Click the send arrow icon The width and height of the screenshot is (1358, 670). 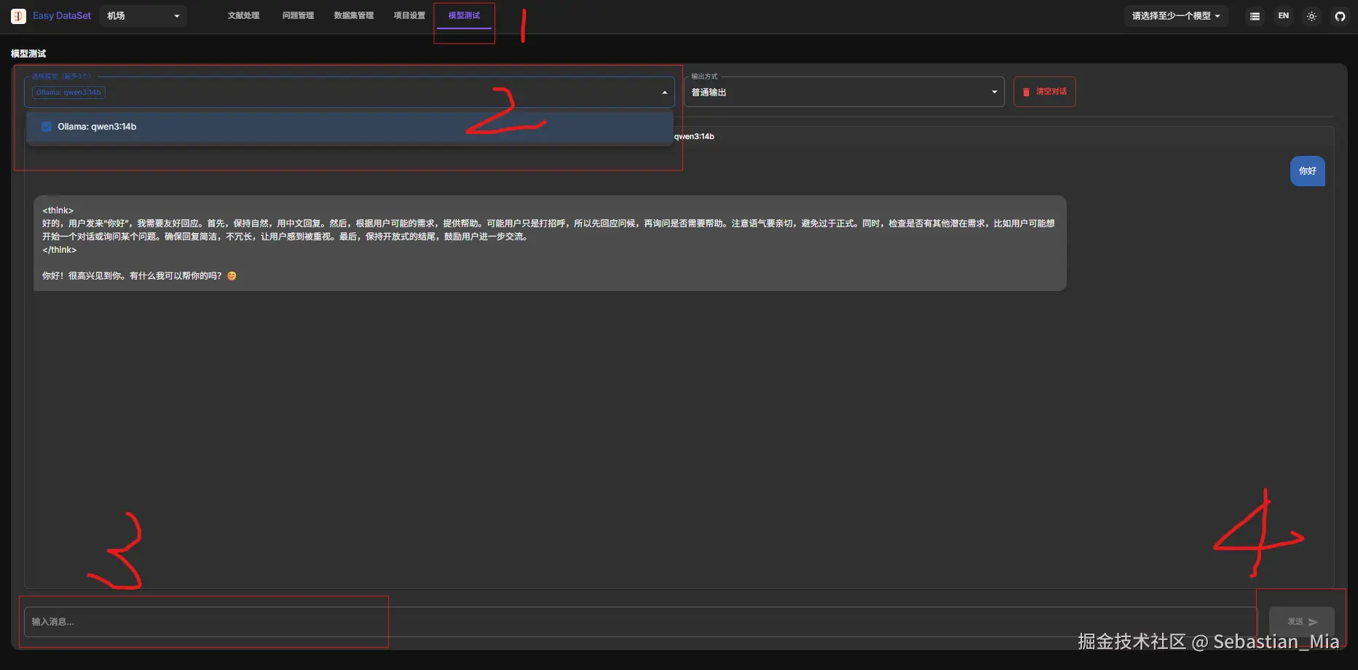pos(1313,622)
